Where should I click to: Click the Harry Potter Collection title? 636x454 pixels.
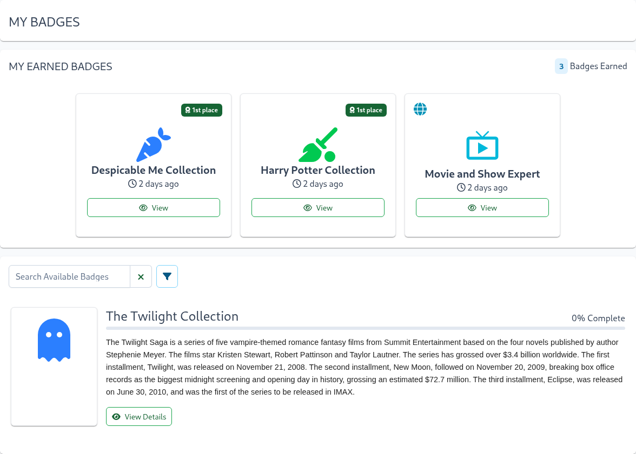click(318, 170)
